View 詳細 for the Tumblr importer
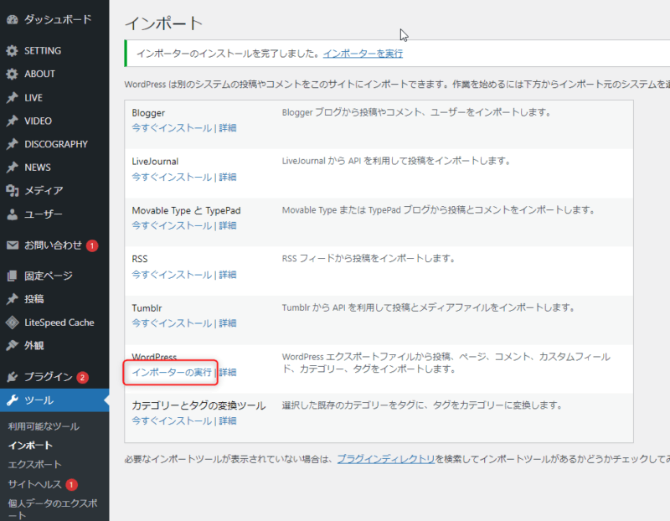The image size is (670, 521). (x=228, y=323)
